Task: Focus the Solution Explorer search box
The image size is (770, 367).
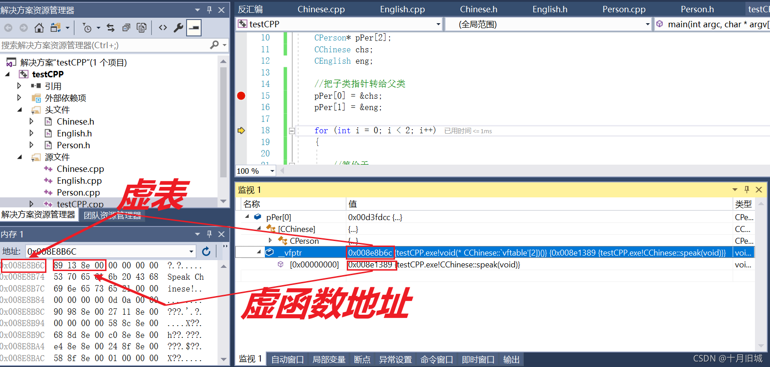Action: point(105,45)
